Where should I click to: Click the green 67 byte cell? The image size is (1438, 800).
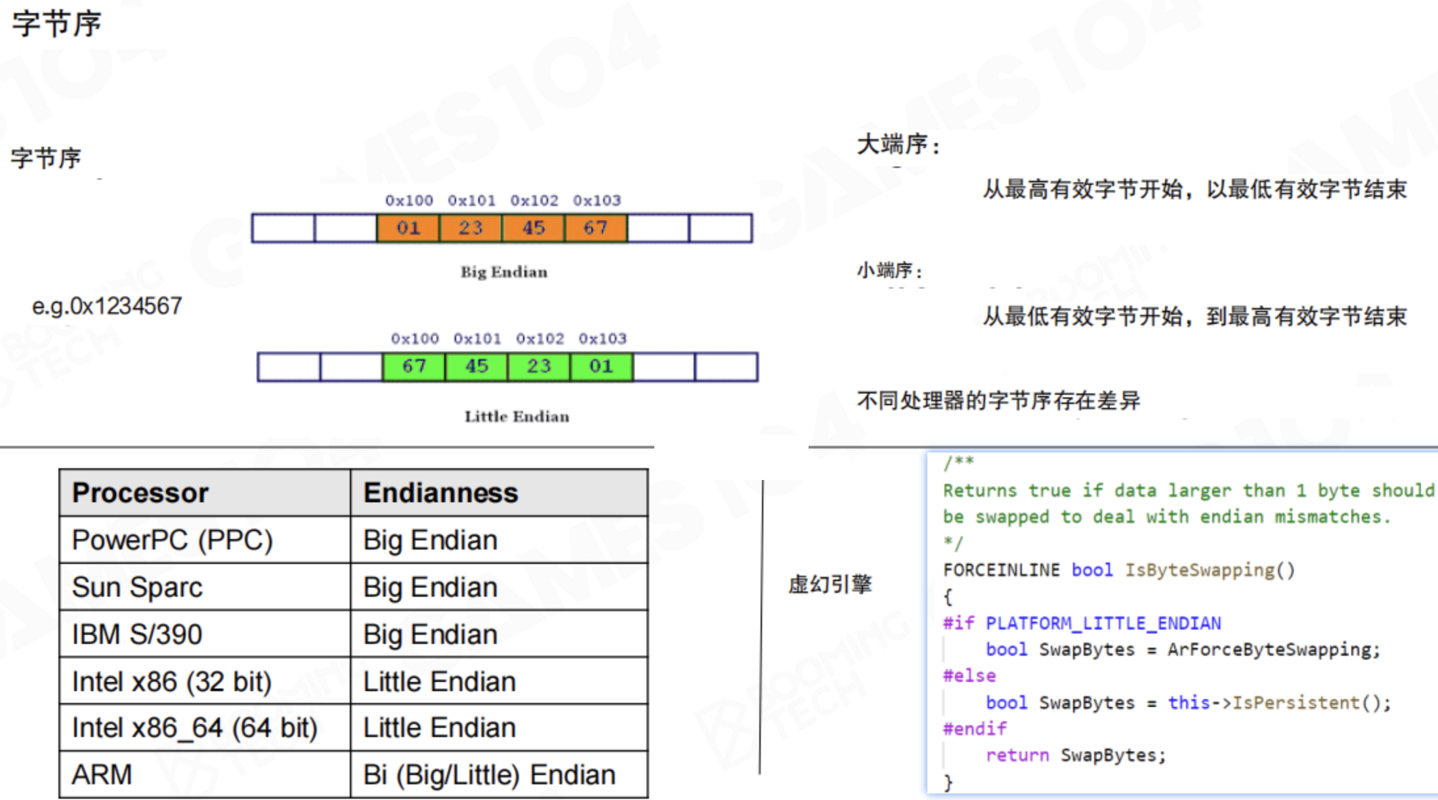coord(413,367)
